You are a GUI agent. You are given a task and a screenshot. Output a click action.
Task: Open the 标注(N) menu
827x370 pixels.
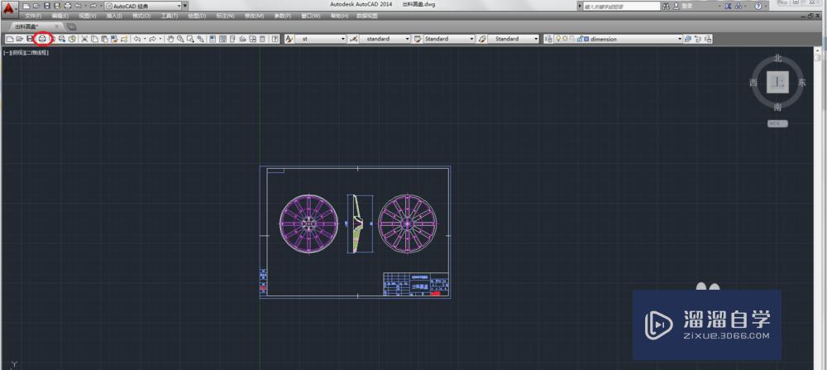(x=225, y=16)
